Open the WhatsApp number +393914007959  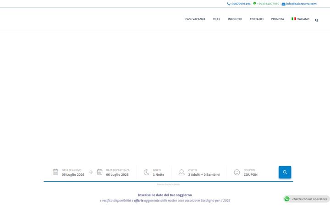tap(268, 4)
